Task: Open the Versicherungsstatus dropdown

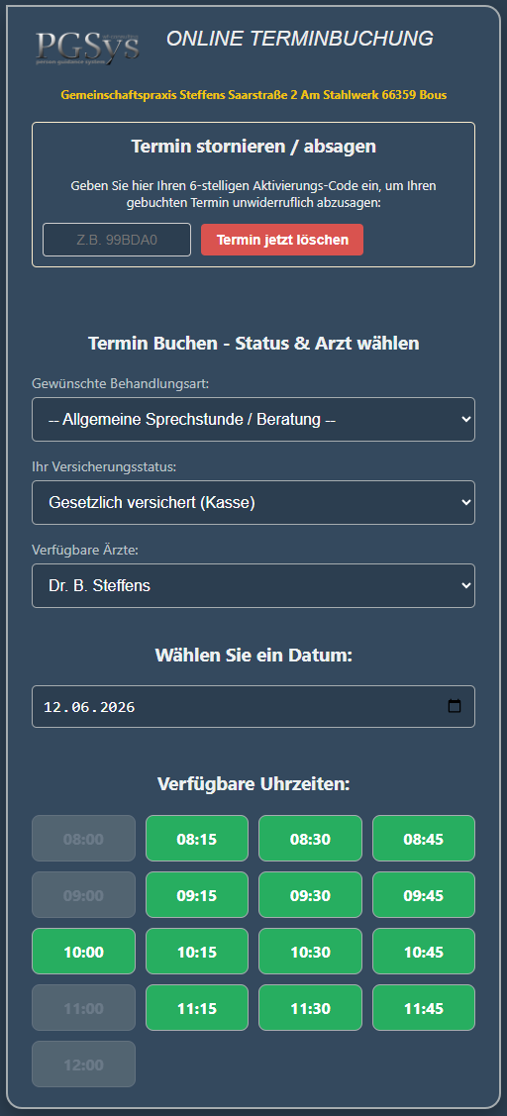Action: (x=253, y=502)
